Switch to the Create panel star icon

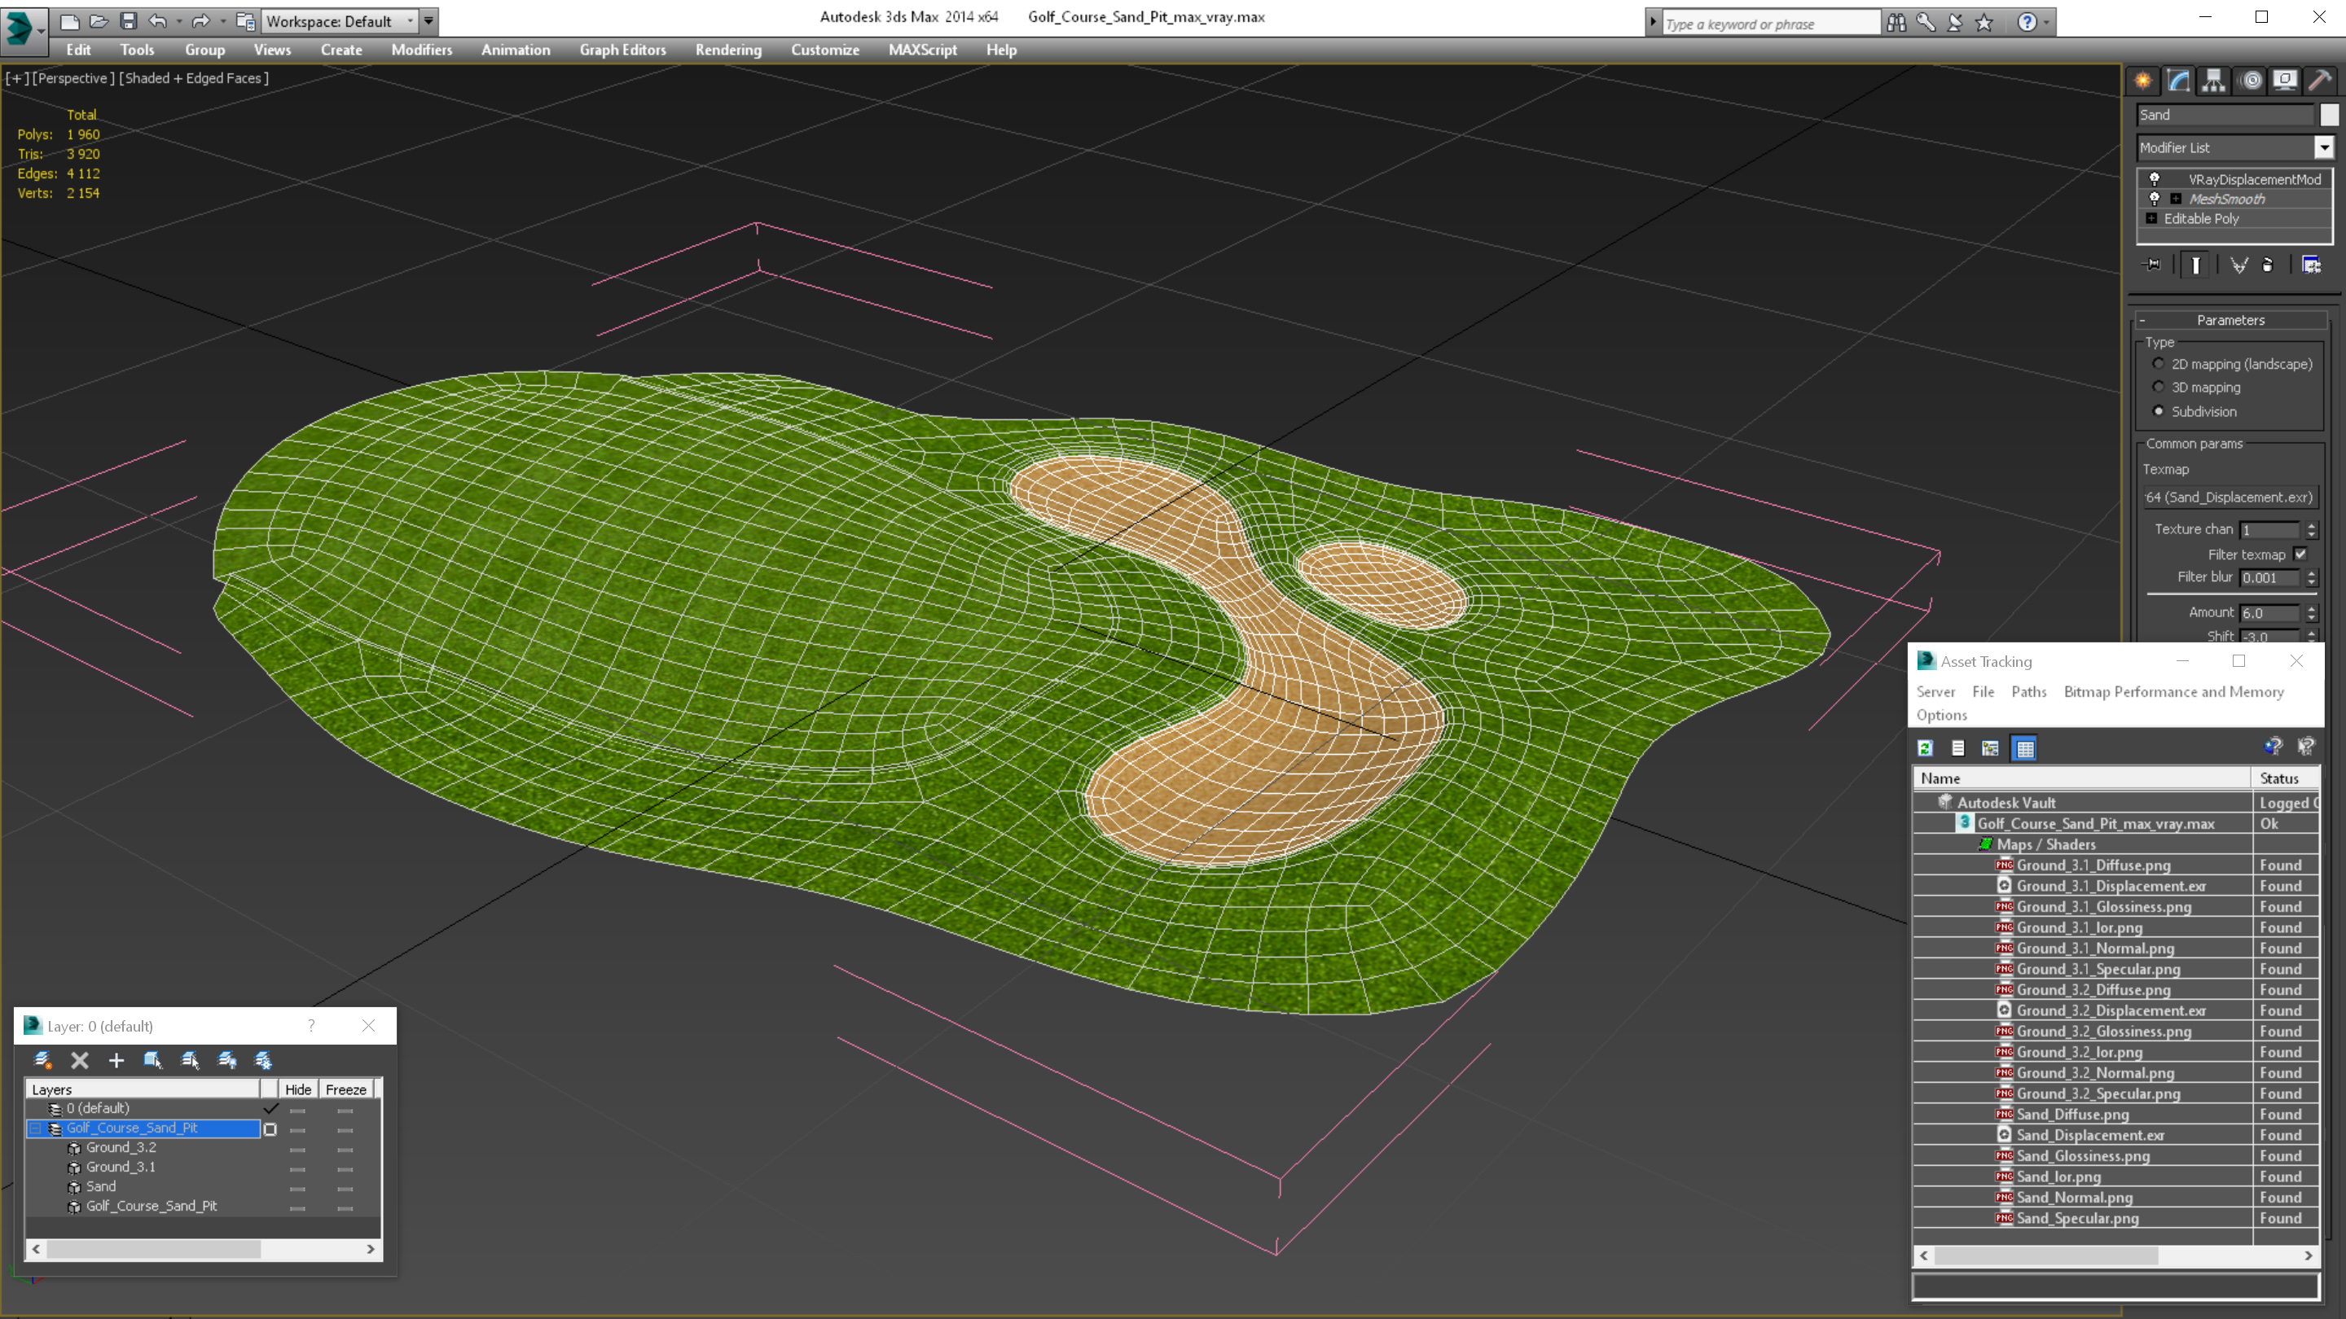[x=2143, y=81]
